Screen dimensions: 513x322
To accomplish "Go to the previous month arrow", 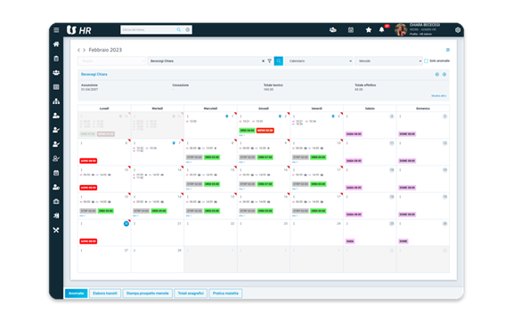I will pyautogui.click(x=78, y=50).
